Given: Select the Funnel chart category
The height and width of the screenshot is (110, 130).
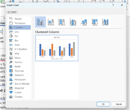Looking at the screenshot, I should pyautogui.click(x=20, y=92).
